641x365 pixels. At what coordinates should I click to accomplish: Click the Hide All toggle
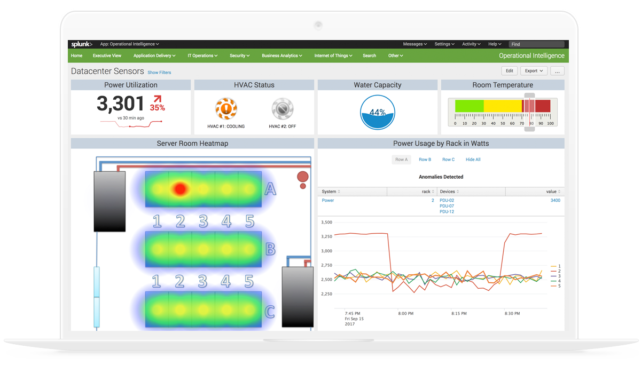473,160
